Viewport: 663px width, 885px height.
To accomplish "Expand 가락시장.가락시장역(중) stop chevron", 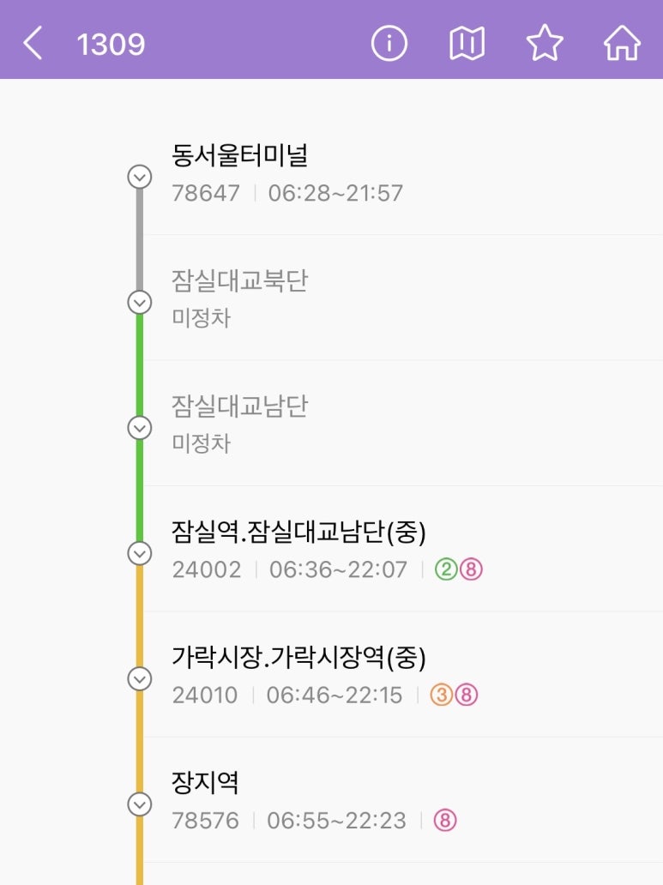I will pos(139,678).
